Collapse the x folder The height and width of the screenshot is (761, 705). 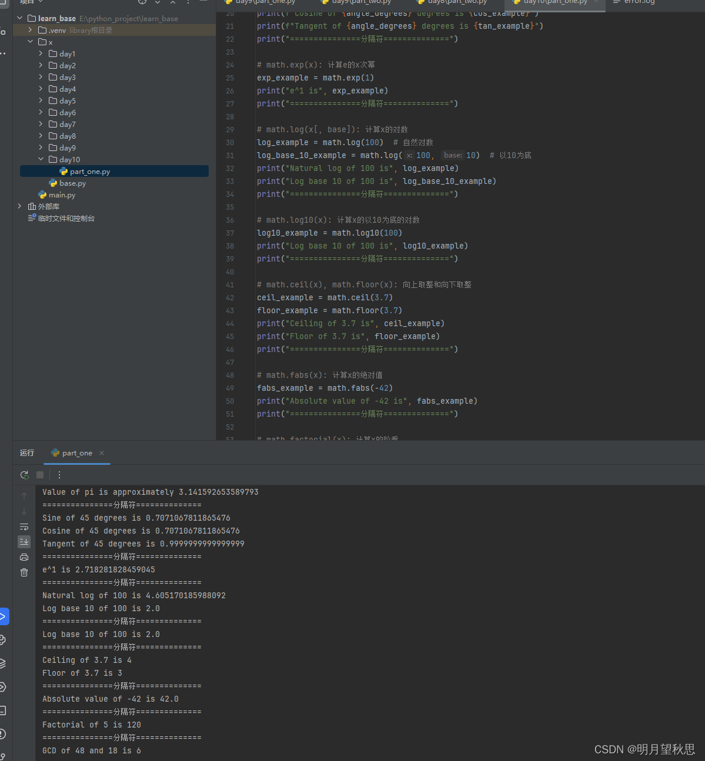click(x=31, y=42)
